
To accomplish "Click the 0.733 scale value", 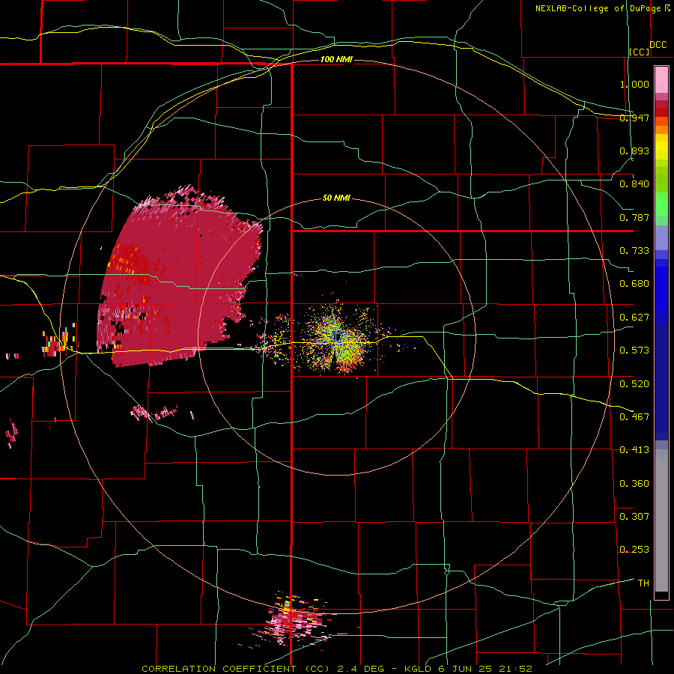I will [634, 251].
